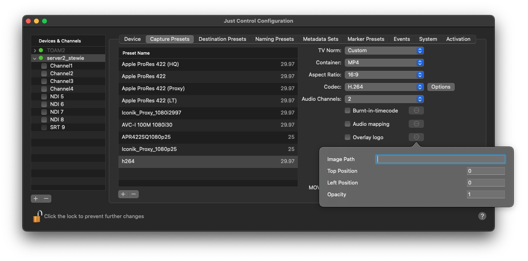The height and width of the screenshot is (261, 528).
Task: Click the lock icon to prevent changes
Action: click(37, 216)
